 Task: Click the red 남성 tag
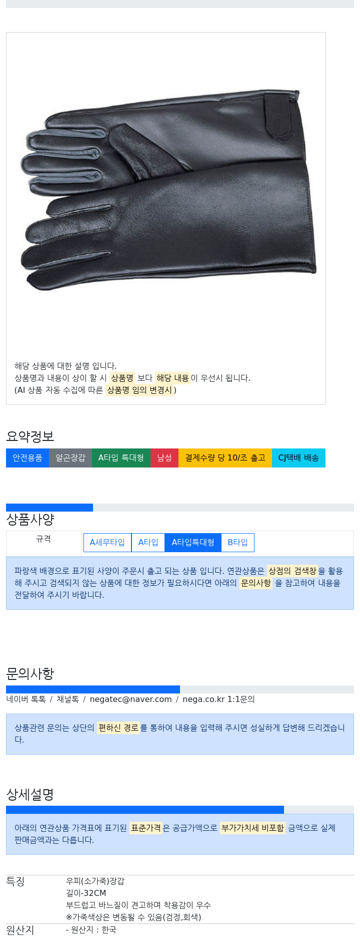pyautogui.click(x=164, y=458)
